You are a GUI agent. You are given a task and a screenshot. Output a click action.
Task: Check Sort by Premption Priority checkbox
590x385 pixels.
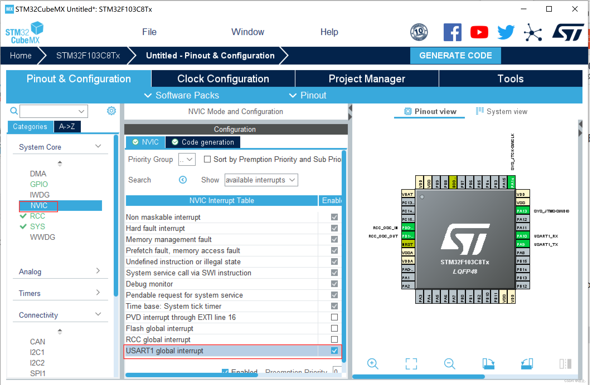coord(207,159)
